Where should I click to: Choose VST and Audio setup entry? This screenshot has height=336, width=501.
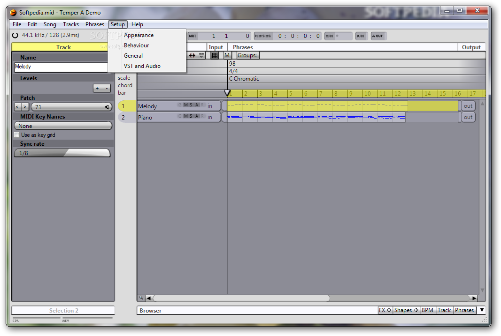[142, 66]
